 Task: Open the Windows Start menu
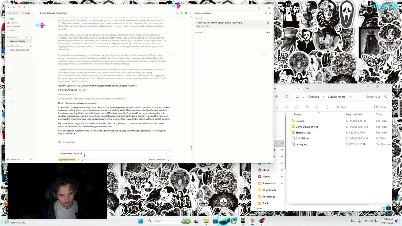141,221
